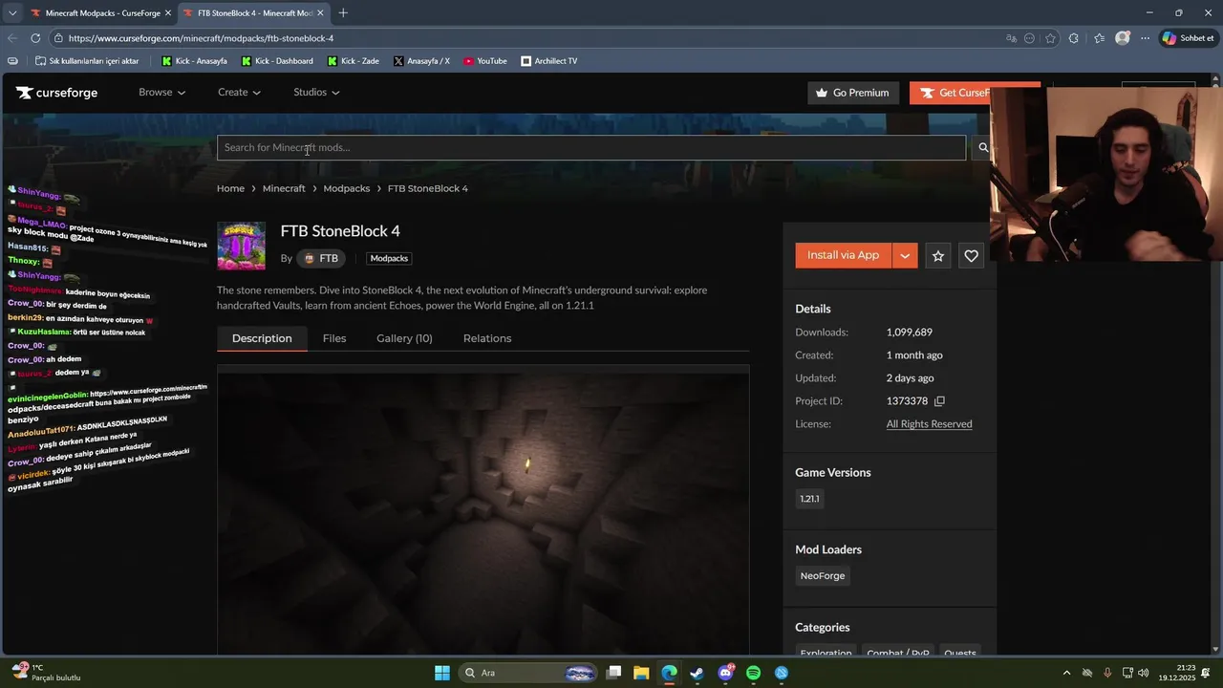The height and width of the screenshot is (688, 1223).
Task: Like the modpack with heart icon
Action: (971, 256)
